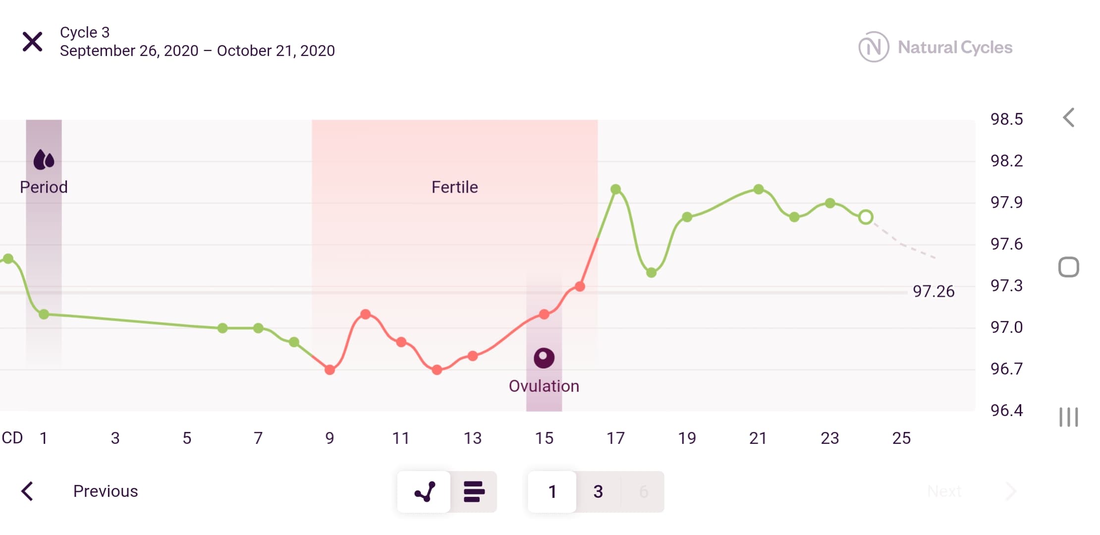Tap the Android home square button
This screenshot has height=535, width=1100.
pyautogui.click(x=1068, y=267)
